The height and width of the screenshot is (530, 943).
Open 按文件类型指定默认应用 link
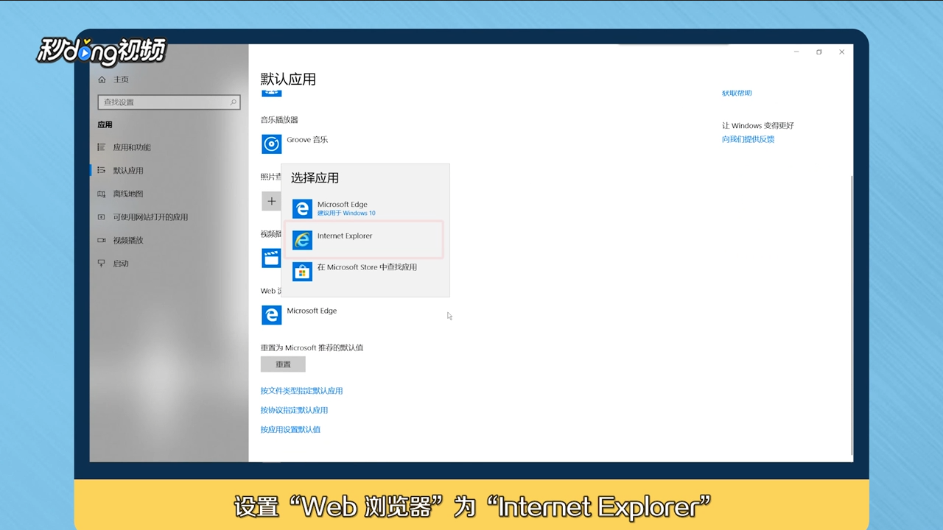(x=301, y=391)
